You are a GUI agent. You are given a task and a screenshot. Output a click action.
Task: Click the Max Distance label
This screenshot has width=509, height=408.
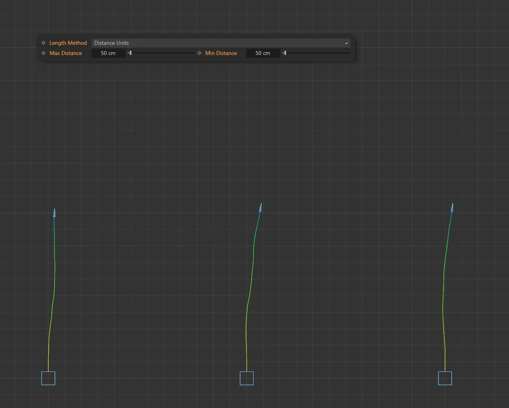(x=66, y=53)
